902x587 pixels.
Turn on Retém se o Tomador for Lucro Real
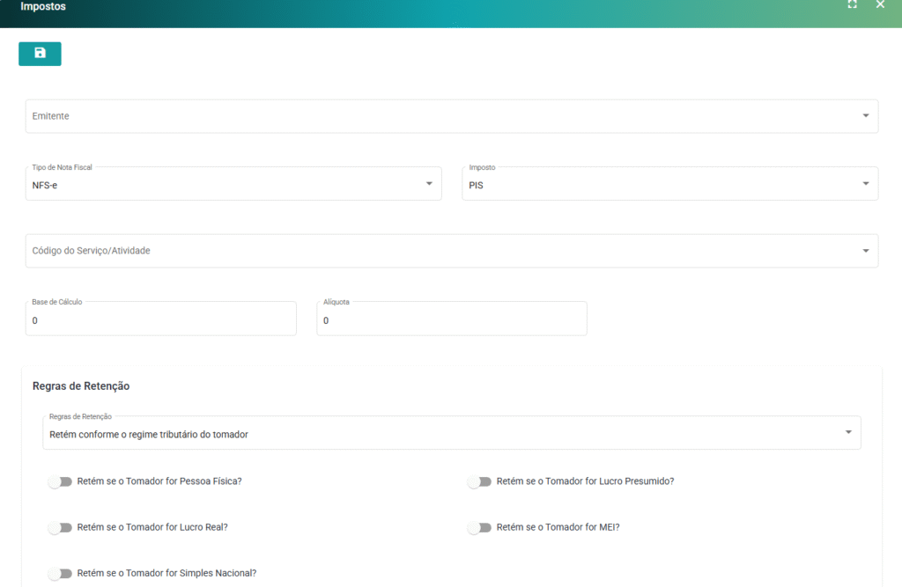click(x=60, y=527)
